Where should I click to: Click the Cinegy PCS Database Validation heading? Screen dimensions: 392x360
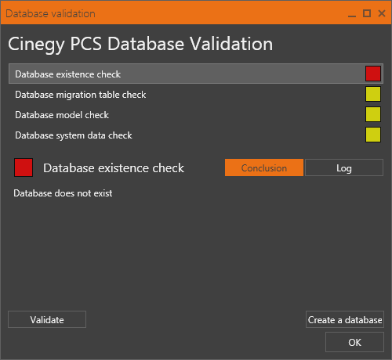[140, 44]
